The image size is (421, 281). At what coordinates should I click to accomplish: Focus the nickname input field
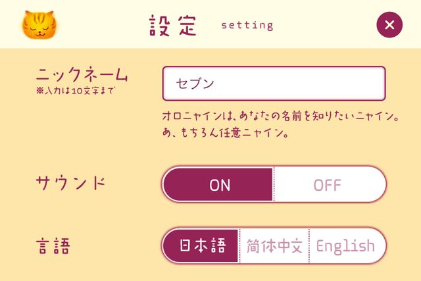tap(274, 84)
